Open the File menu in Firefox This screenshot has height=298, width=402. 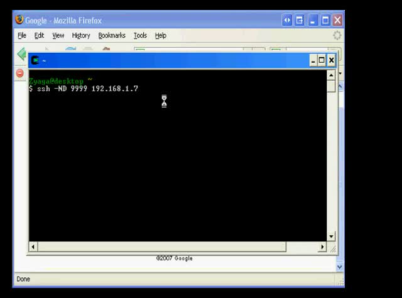(x=22, y=35)
